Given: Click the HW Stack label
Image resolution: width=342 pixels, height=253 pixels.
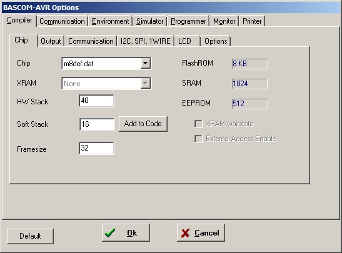Looking at the screenshot, I should click(x=33, y=102).
